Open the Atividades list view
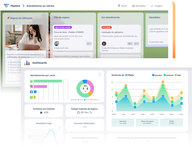The image size is (192, 147). 139,6
